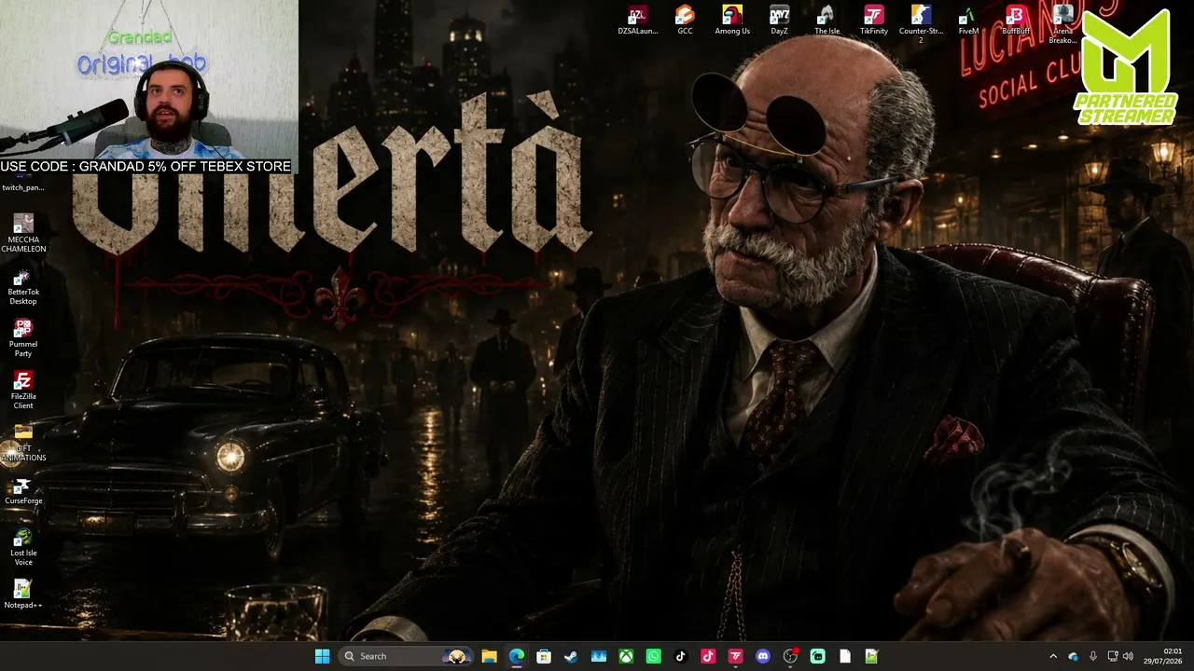Open the Xbox app from the taskbar
Image resolution: width=1194 pixels, height=671 pixels.
[x=626, y=656]
